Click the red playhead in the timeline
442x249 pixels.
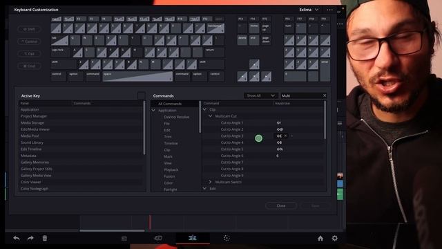[x=150, y=223]
